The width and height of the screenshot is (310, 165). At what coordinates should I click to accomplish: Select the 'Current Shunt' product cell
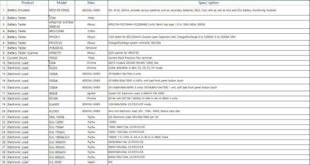click(x=28, y=58)
